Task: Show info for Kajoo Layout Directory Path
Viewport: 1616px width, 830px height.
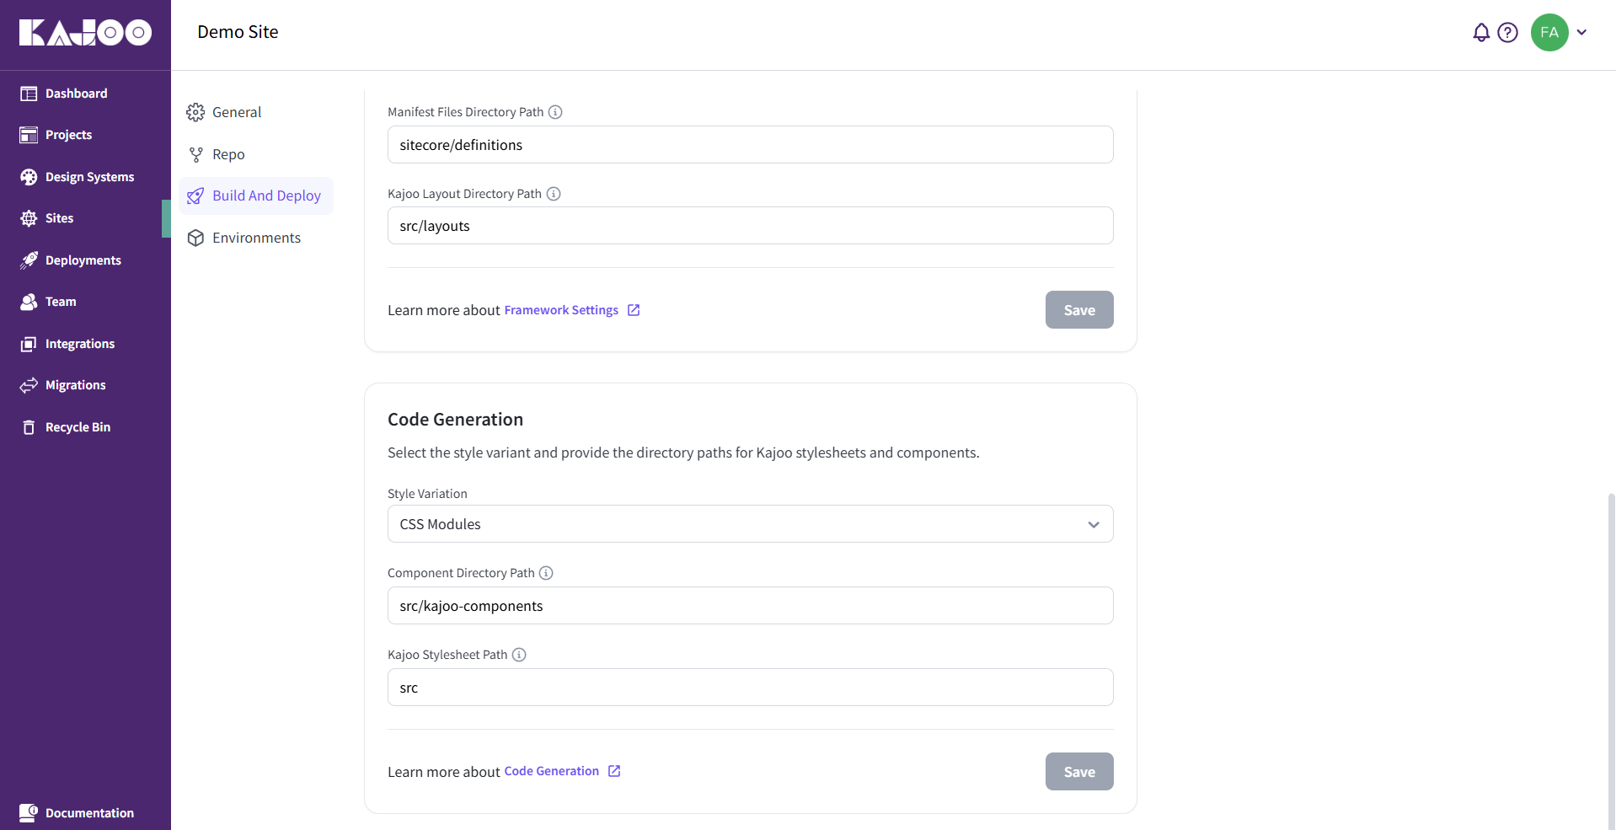Action: (554, 194)
